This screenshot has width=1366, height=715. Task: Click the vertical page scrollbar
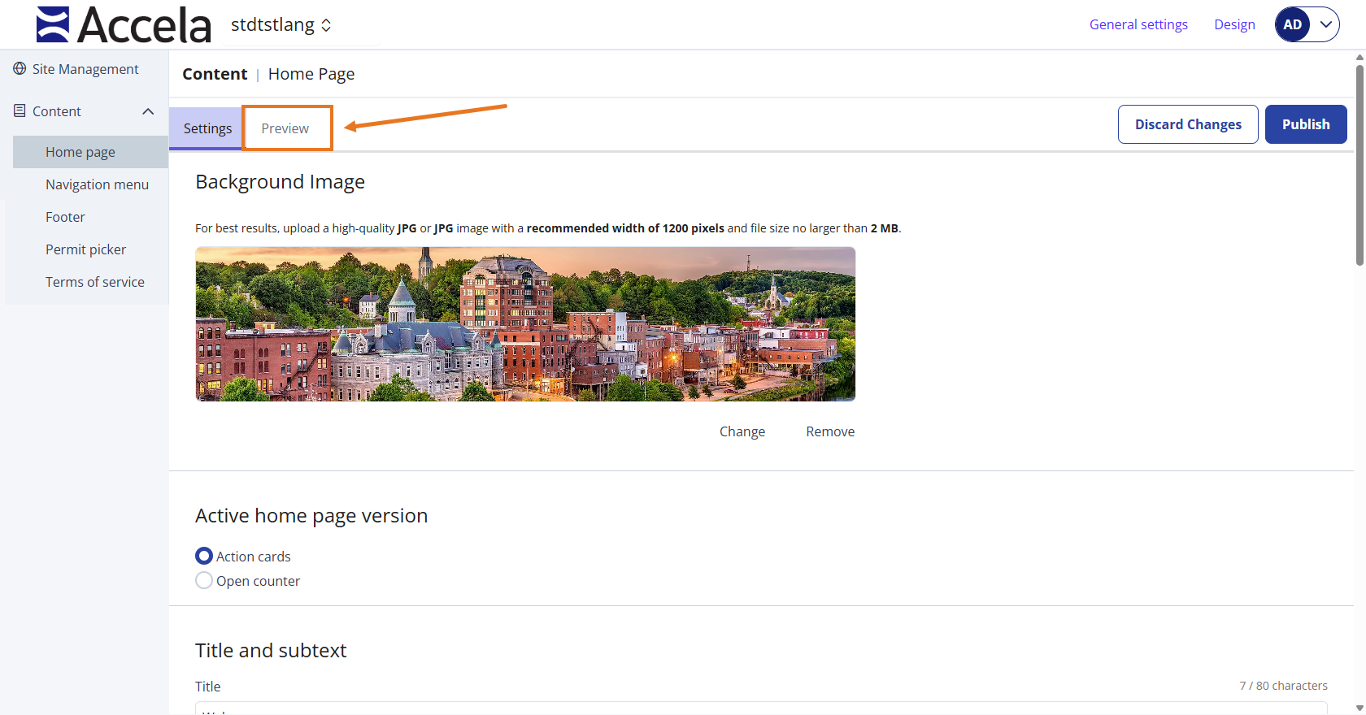coord(1359,162)
